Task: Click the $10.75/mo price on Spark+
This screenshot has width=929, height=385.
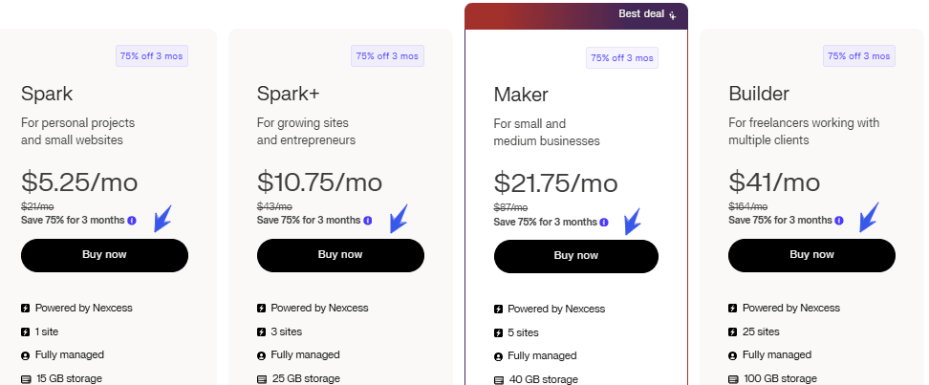Action: click(x=319, y=182)
